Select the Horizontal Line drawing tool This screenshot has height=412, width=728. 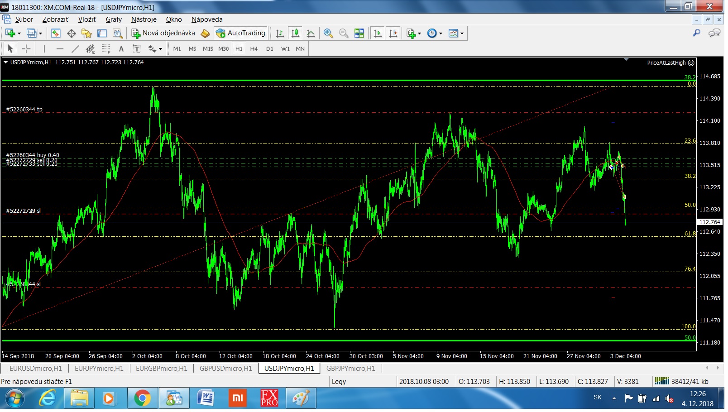pyautogui.click(x=60, y=48)
